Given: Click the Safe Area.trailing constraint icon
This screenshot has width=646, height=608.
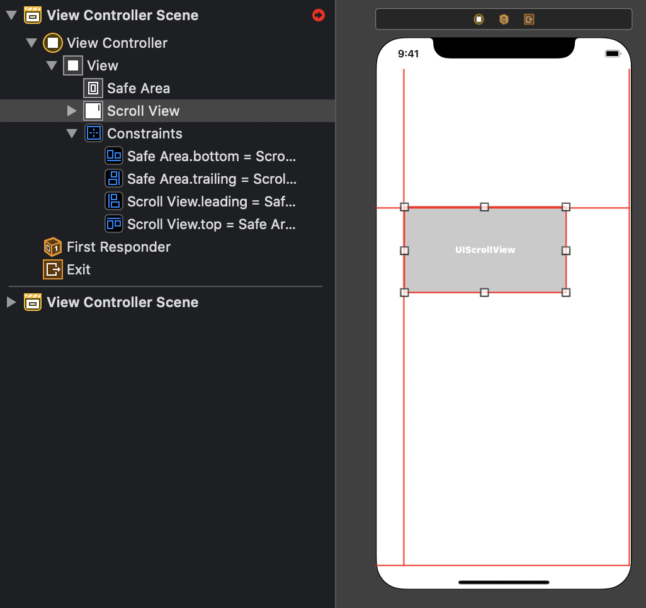Looking at the screenshot, I should pyautogui.click(x=114, y=179).
